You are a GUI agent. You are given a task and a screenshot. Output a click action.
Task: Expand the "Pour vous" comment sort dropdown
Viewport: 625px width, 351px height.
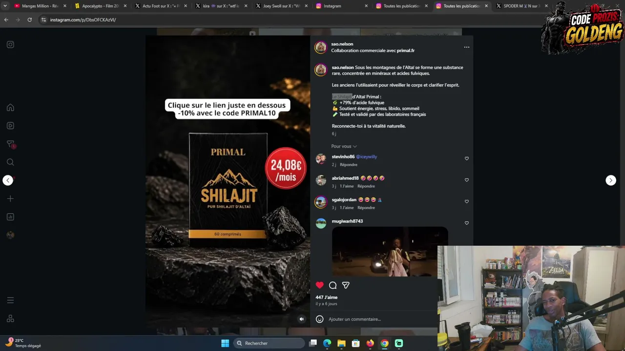(344, 146)
